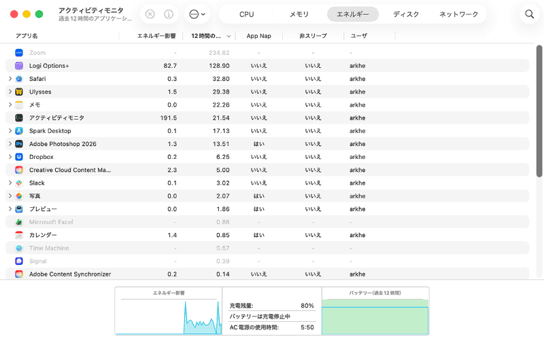This screenshot has width=544, height=343.
Task: Click the Adobe Content Synchronizer icon
Action: pos(19,274)
